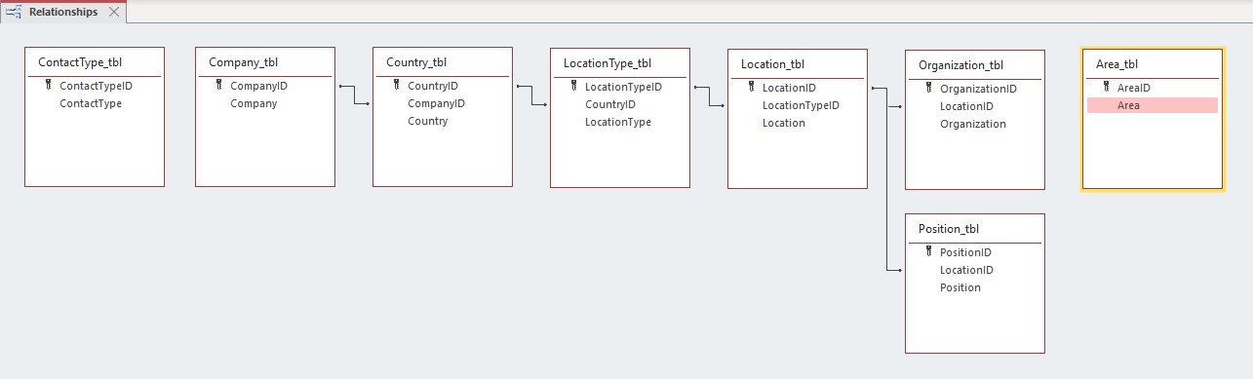Click the LocationTypeID primary key icon in LocationType_tbl
Image resolution: width=1253 pixels, height=379 pixels.
pyautogui.click(x=573, y=87)
